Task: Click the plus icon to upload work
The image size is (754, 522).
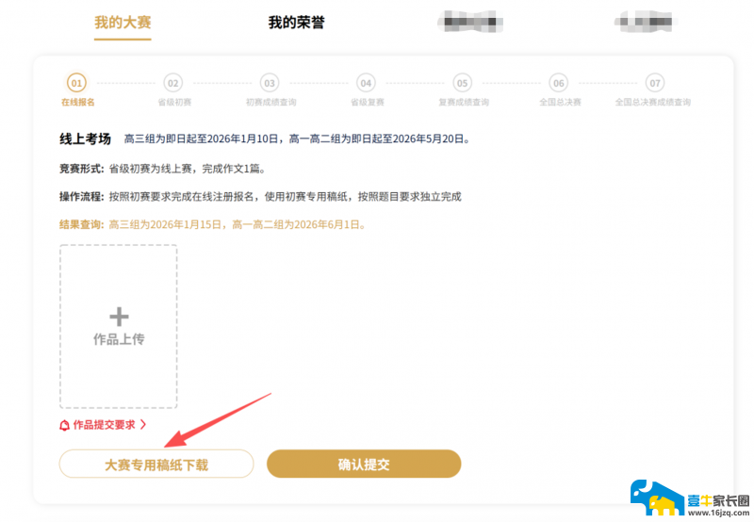Action: [x=119, y=317]
